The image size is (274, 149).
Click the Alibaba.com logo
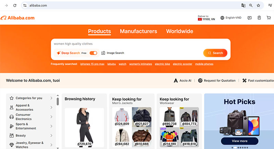point(17,18)
